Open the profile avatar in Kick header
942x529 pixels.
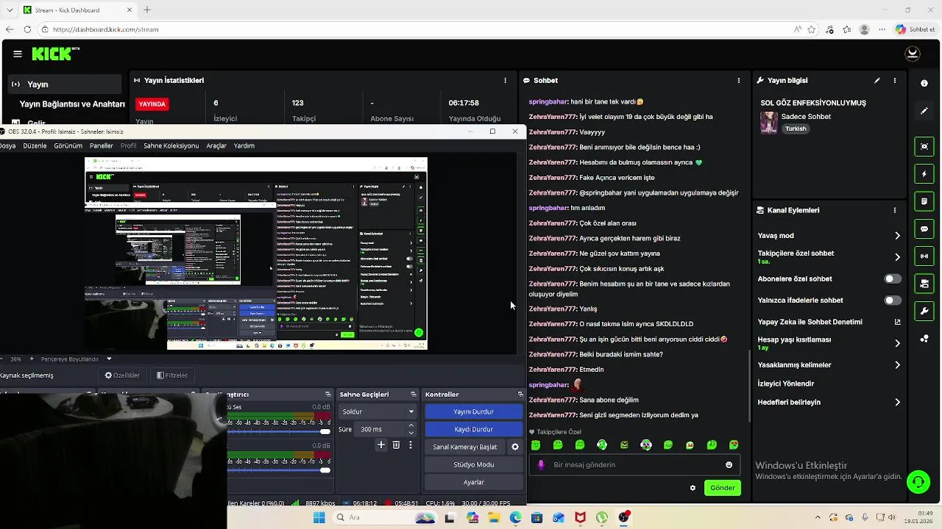point(913,54)
